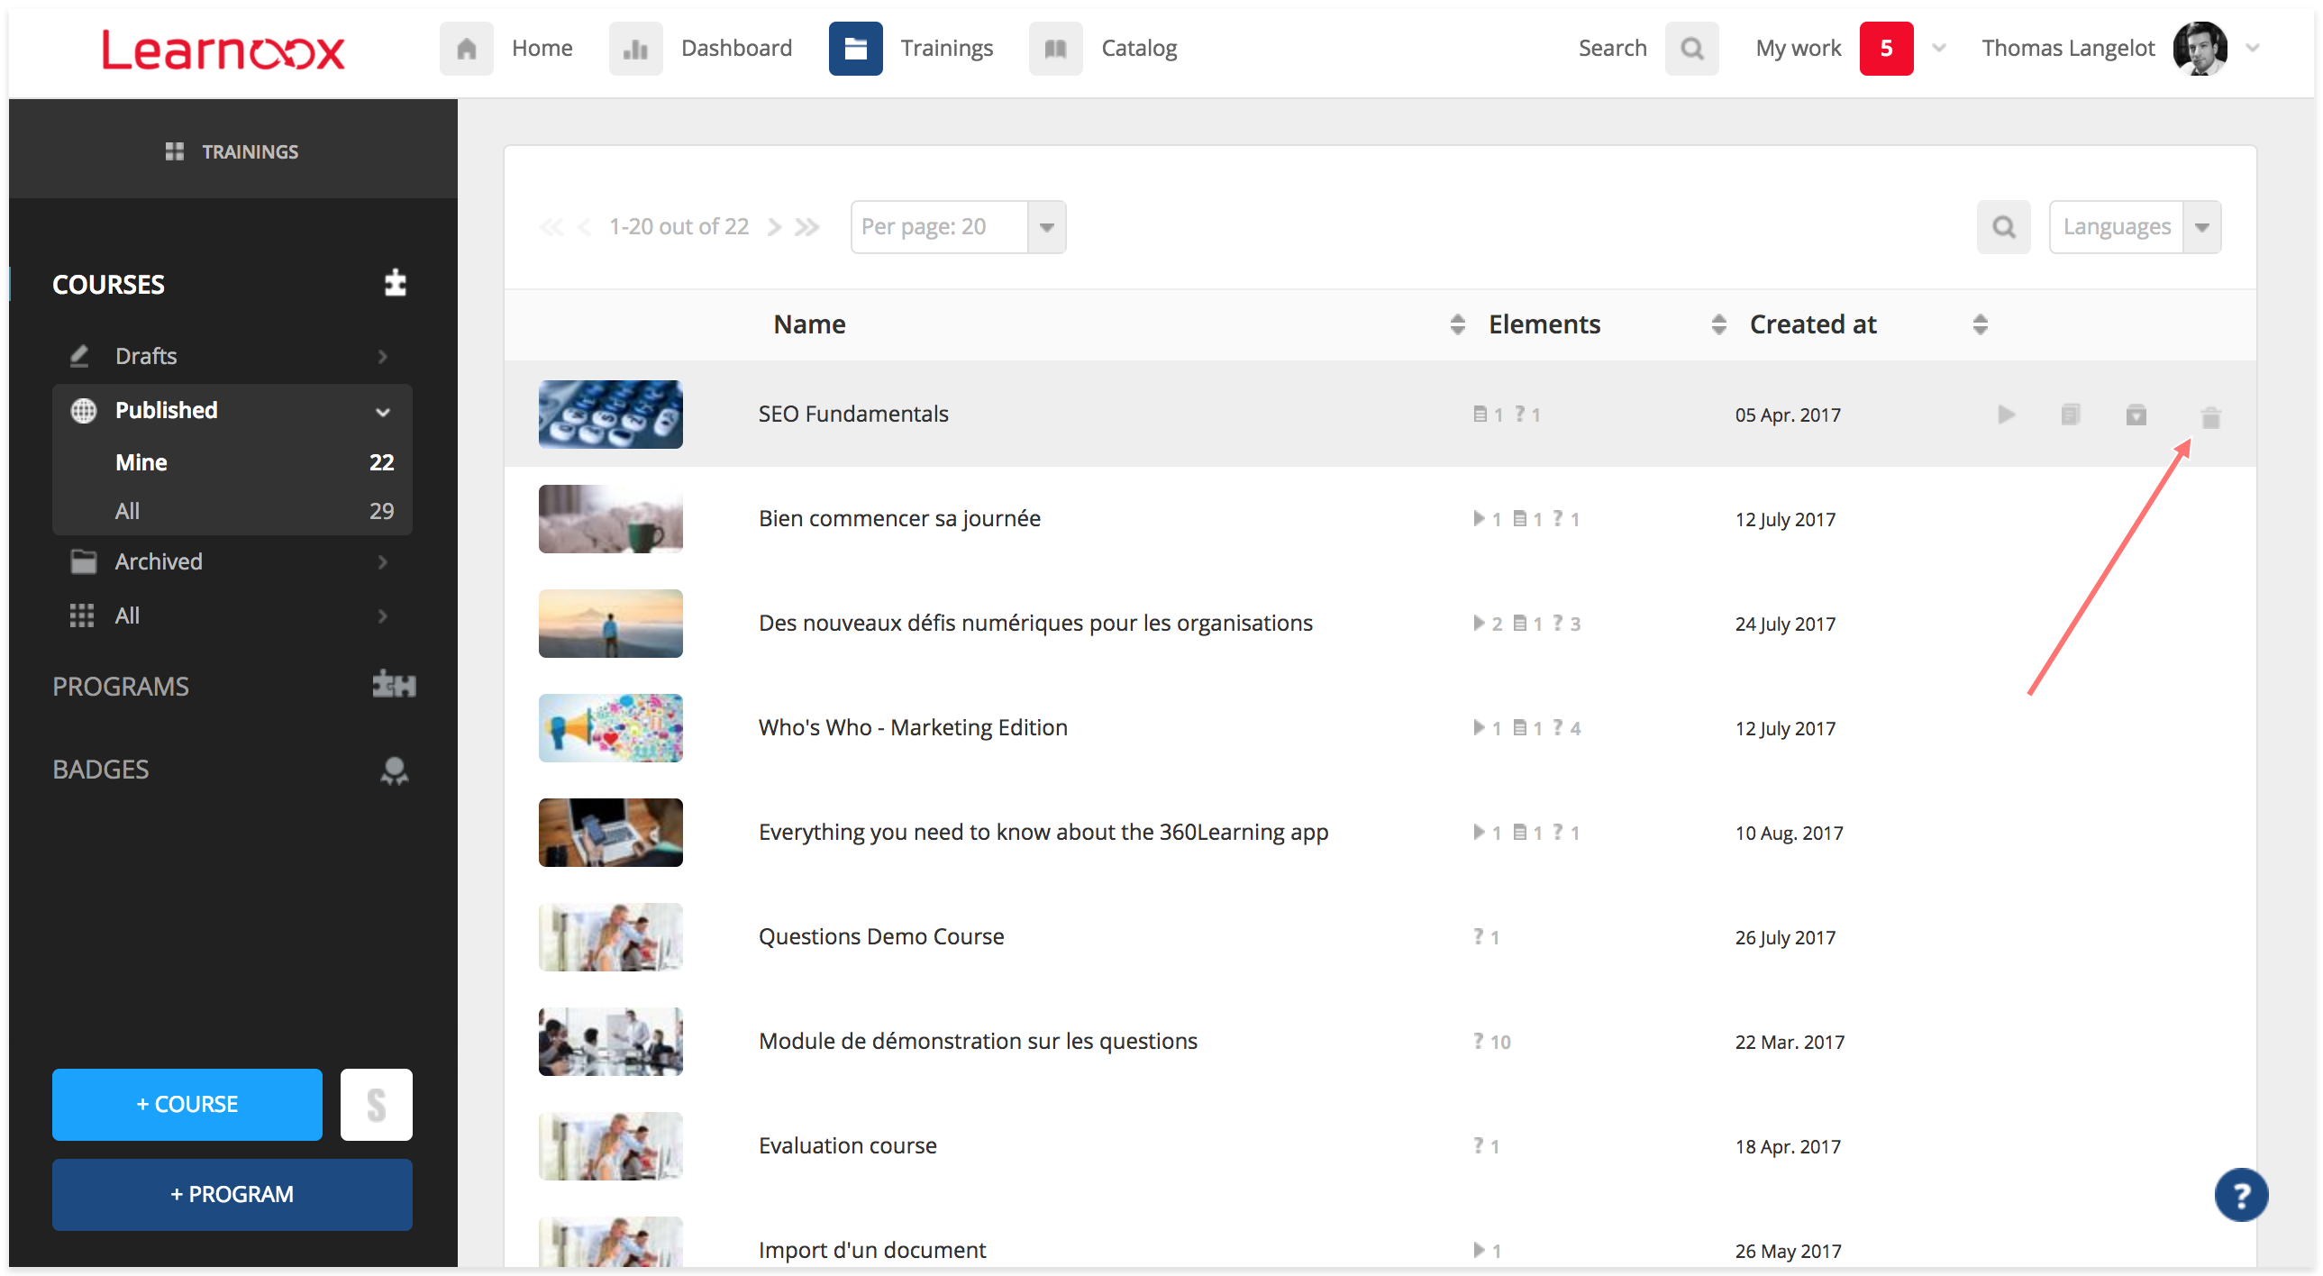
Task: Click the badge icon next to BADGES
Action: pos(394,770)
